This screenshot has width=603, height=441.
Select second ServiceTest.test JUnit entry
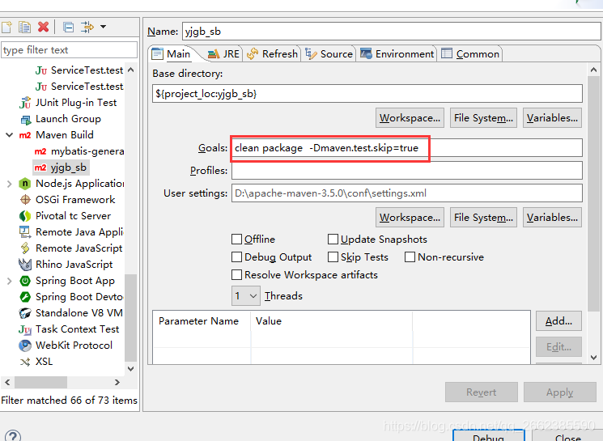click(79, 87)
